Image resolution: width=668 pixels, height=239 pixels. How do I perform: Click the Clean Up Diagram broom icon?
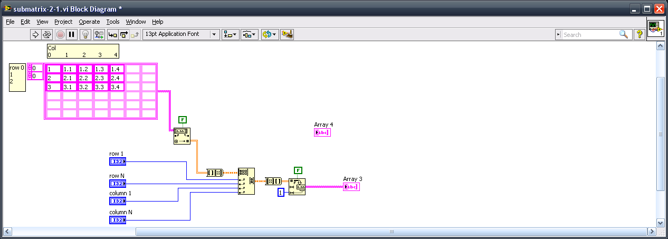point(287,34)
